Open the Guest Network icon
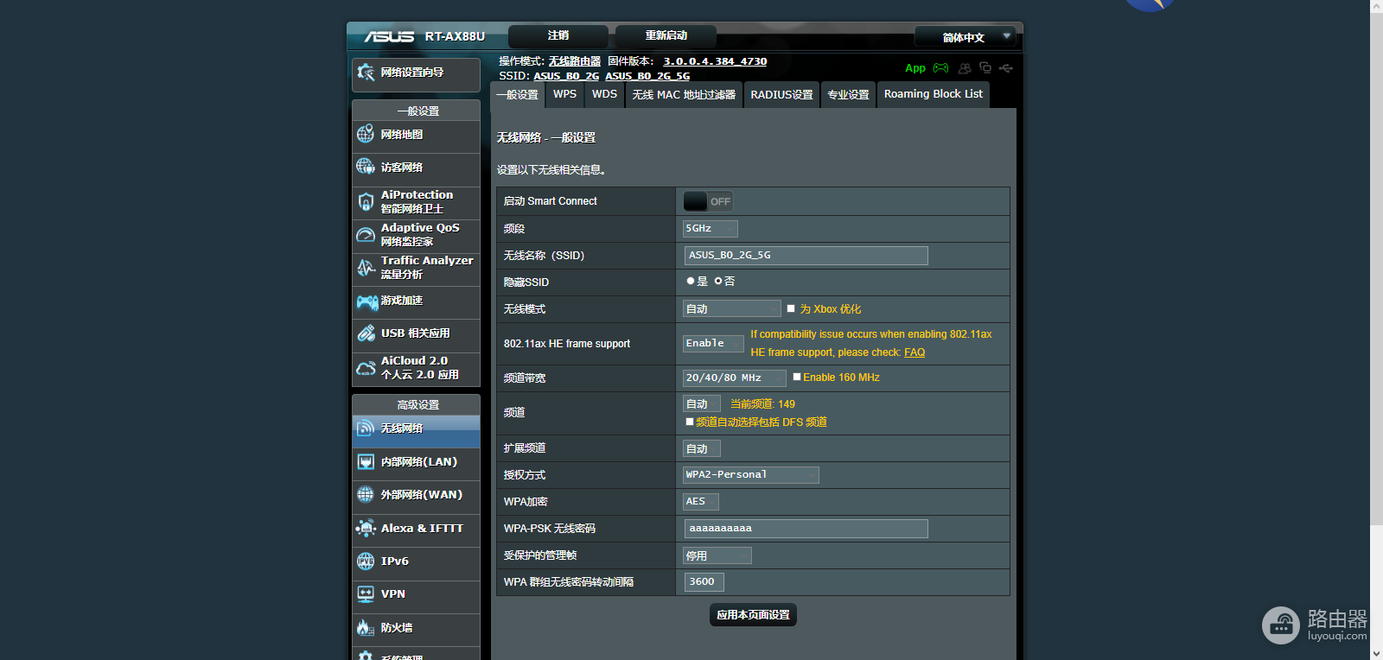This screenshot has width=1383, height=660. click(x=366, y=167)
